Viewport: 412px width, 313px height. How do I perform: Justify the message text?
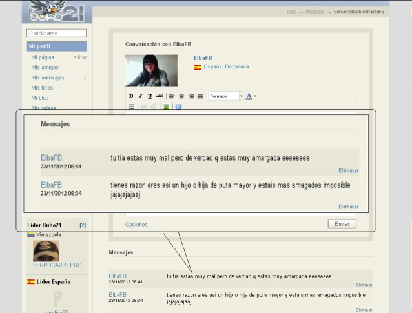point(200,96)
